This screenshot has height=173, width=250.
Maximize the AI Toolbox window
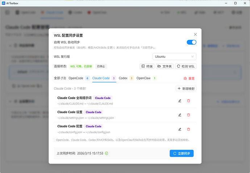point(236,3)
